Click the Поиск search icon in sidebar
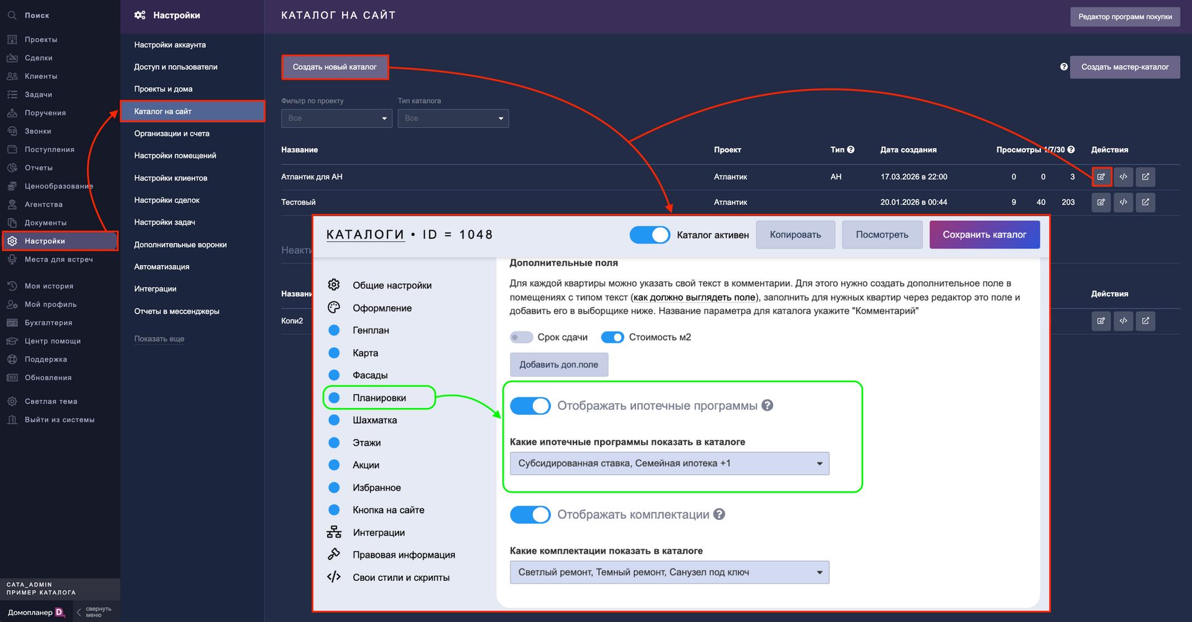Viewport: 1192px width, 622px height. click(12, 16)
